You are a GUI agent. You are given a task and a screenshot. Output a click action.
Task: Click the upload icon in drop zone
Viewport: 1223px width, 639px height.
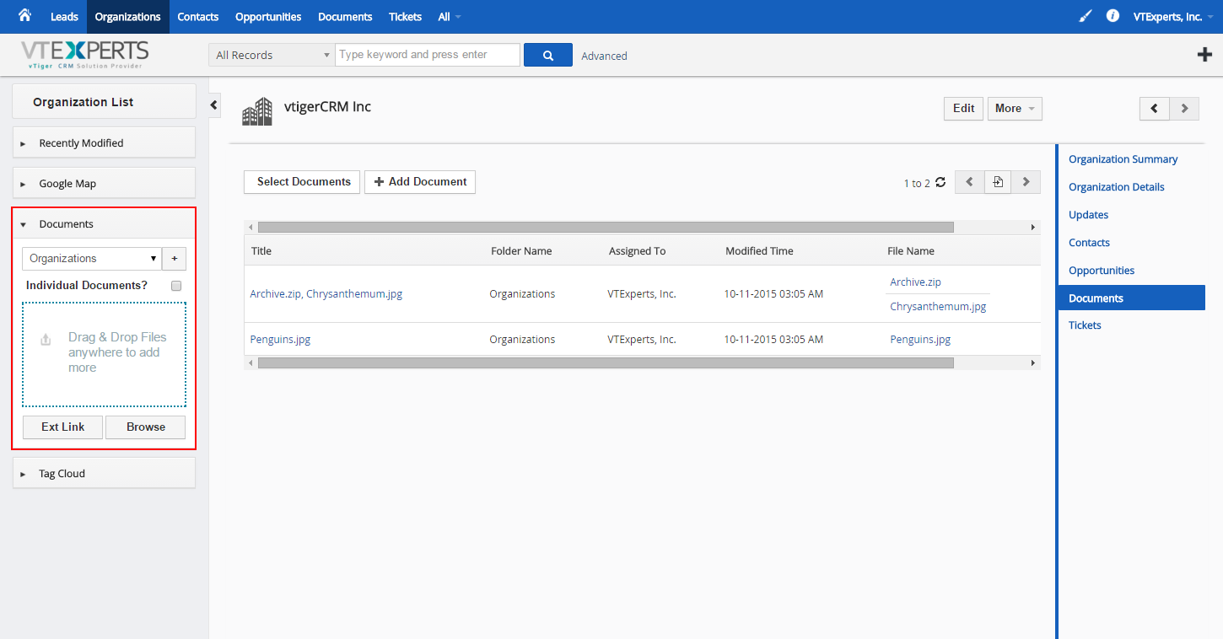click(46, 341)
